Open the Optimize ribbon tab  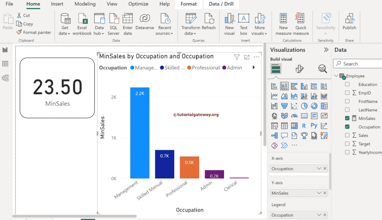pos(138,4)
